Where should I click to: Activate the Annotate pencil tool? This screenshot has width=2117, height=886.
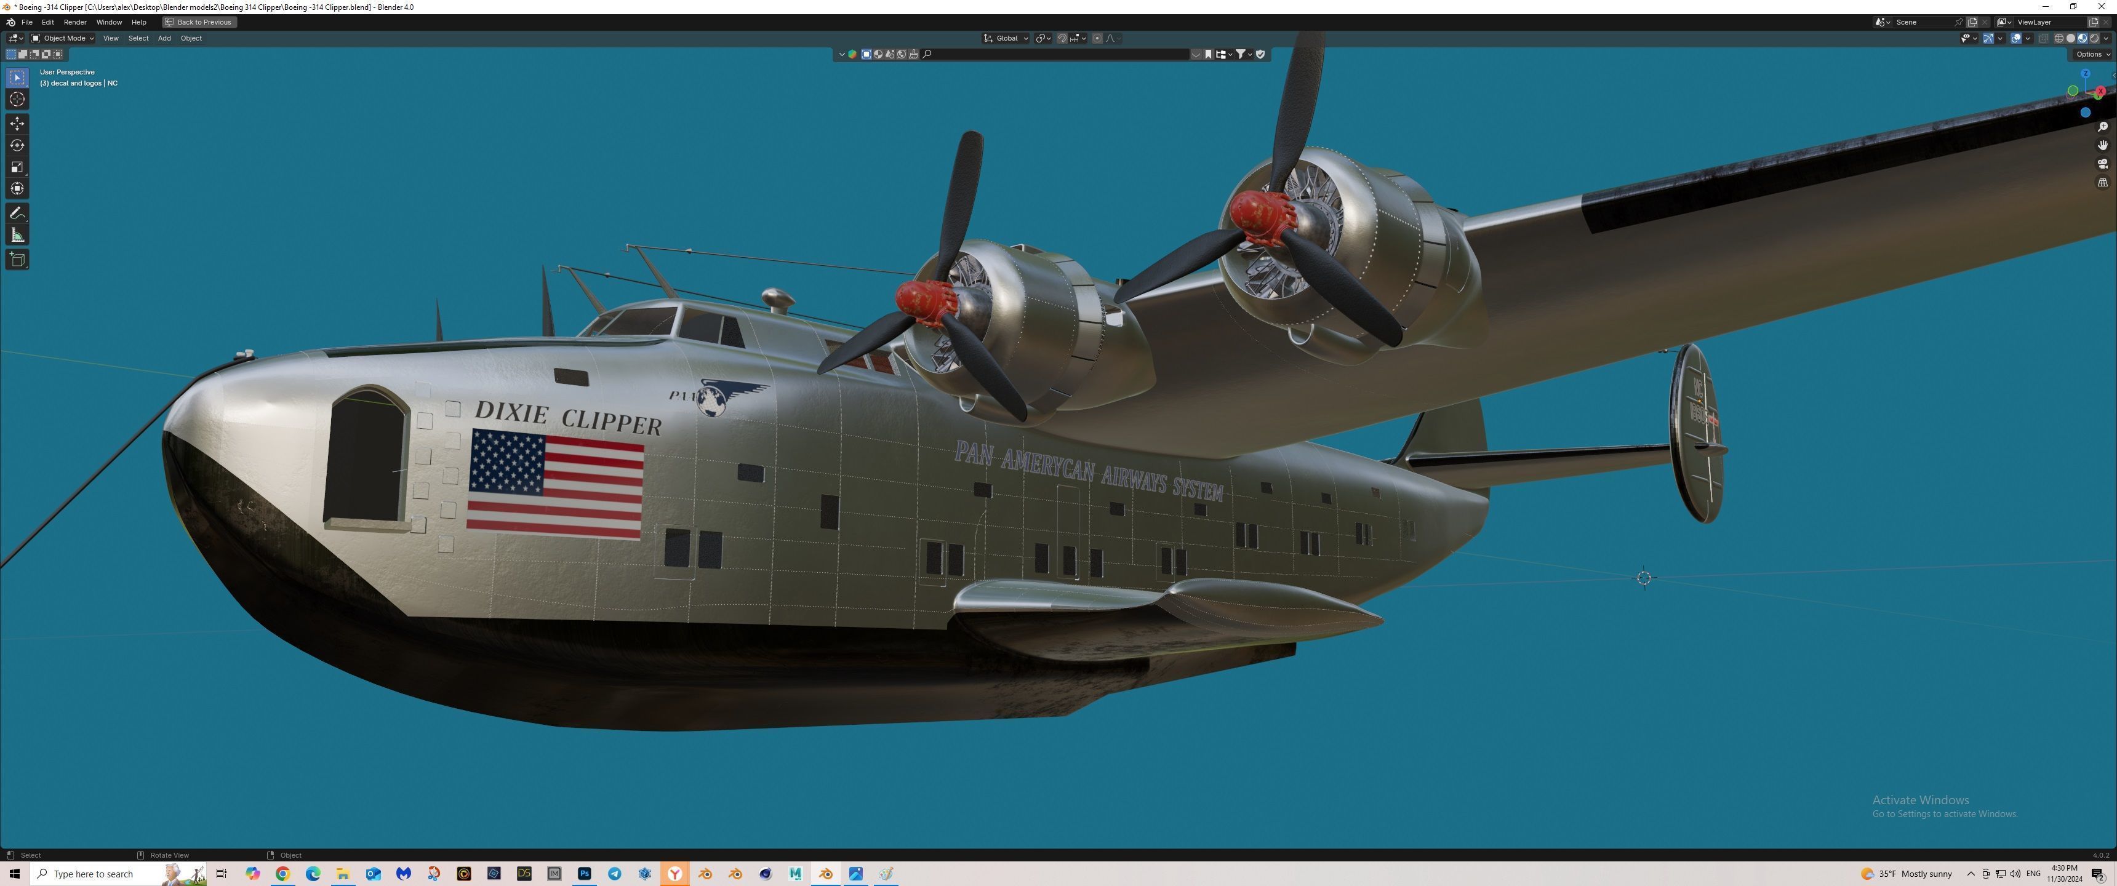[17, 214]
